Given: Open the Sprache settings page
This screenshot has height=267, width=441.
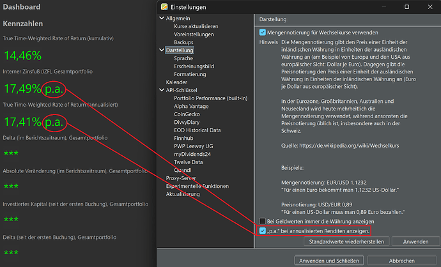Looking at the screenshot, I should 183,58.
